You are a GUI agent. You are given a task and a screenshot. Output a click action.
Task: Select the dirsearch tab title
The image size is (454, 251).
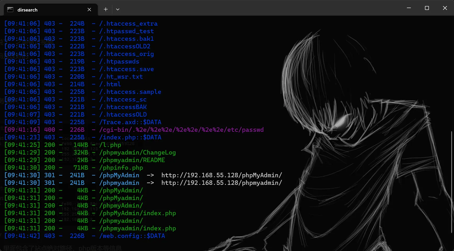click(27, 10)
